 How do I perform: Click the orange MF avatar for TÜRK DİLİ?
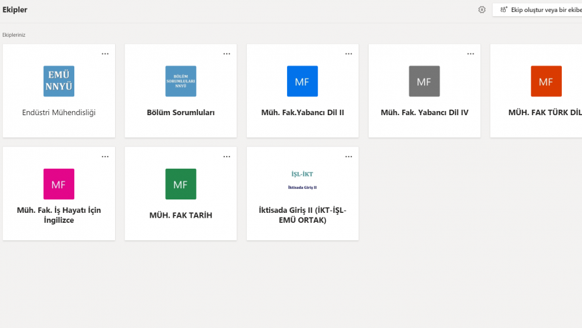coord(546,81)
